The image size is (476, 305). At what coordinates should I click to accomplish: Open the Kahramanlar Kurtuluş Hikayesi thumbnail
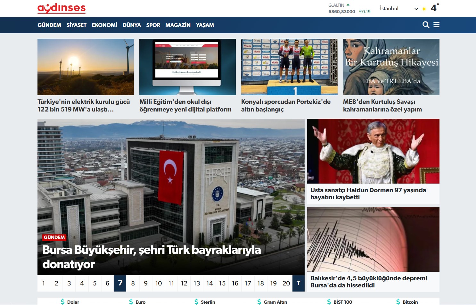tap(391, 67)
